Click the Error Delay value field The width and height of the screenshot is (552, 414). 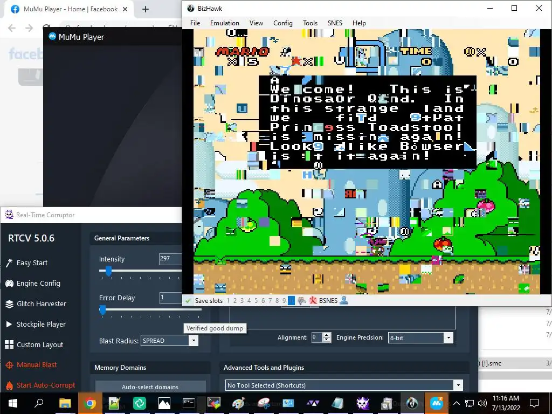click(x=170, y=298)
